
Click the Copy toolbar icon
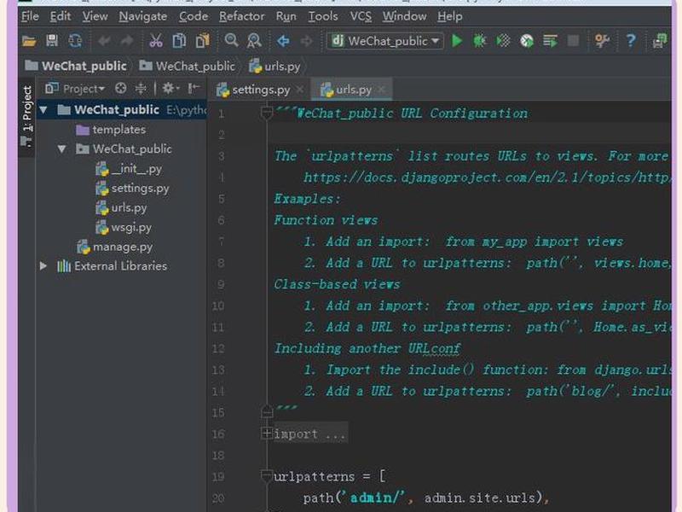(x=179, y=40)
